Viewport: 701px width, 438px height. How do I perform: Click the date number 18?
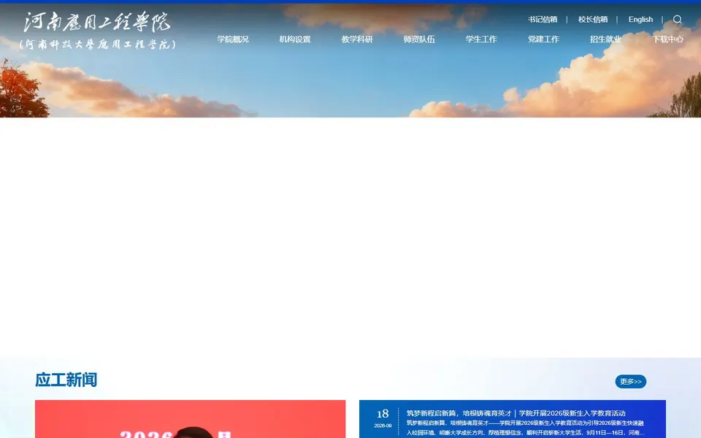pos(383,414)
